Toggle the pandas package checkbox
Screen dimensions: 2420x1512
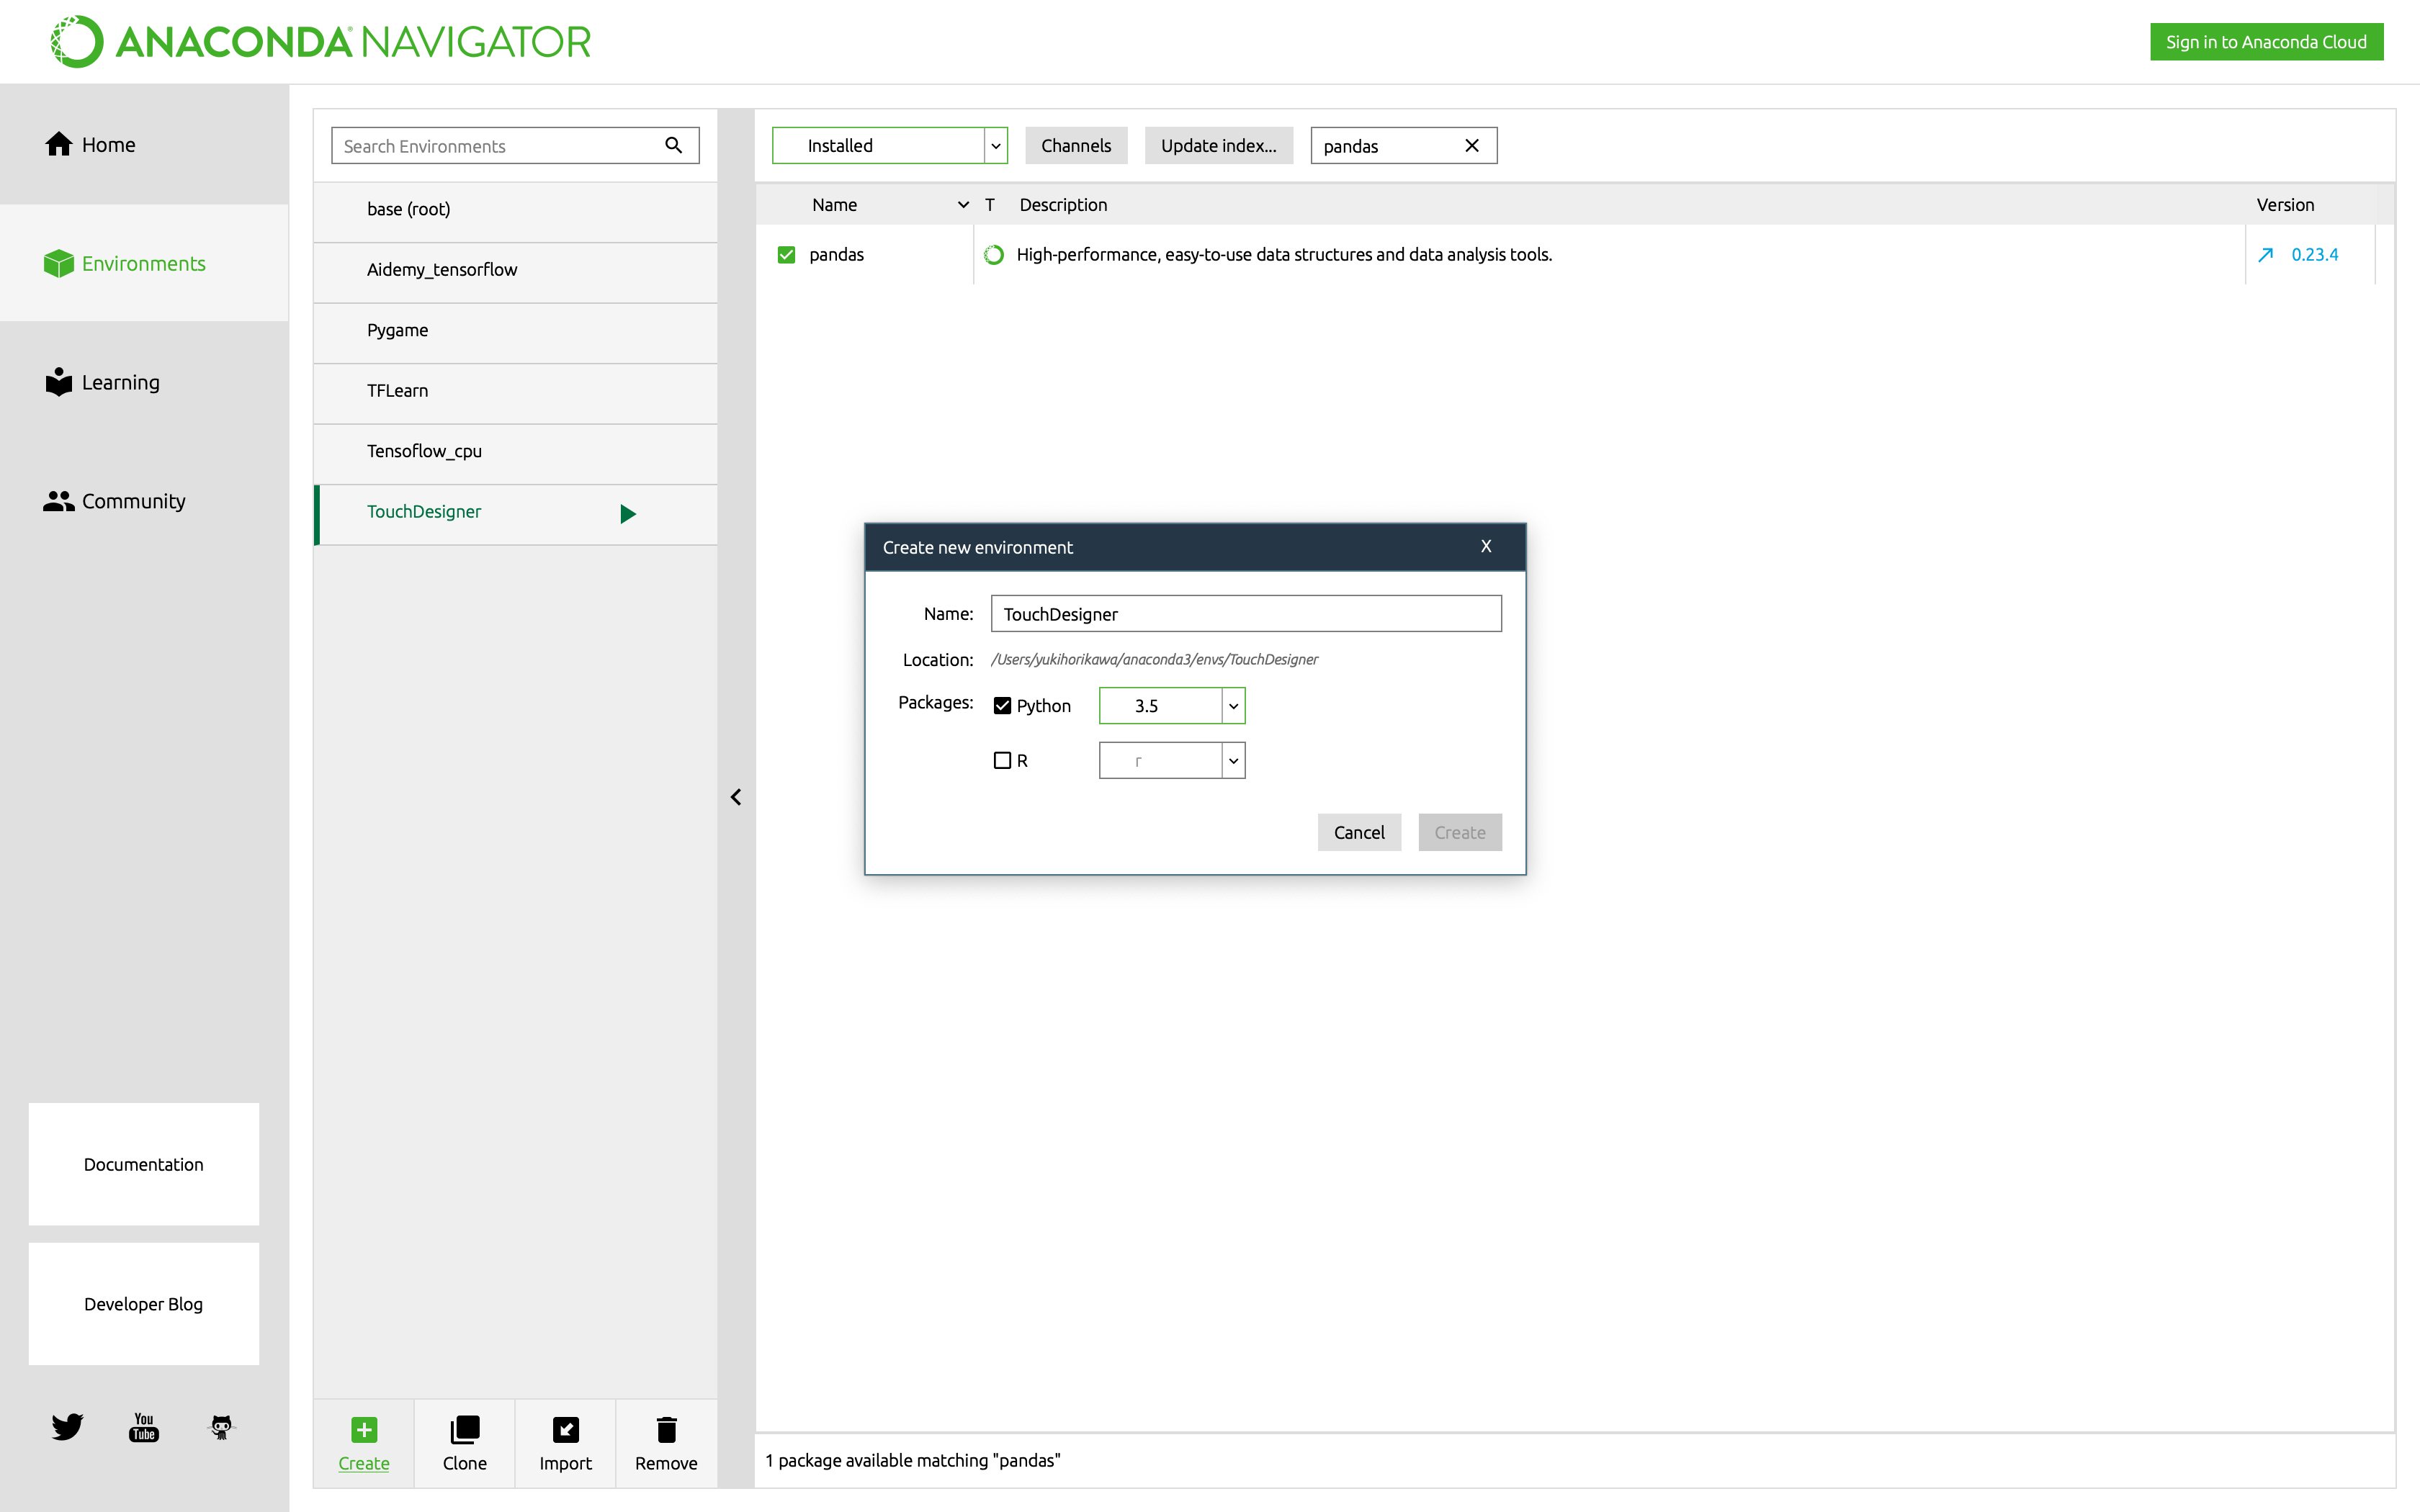pyautogui.click(x=786, y=255)
